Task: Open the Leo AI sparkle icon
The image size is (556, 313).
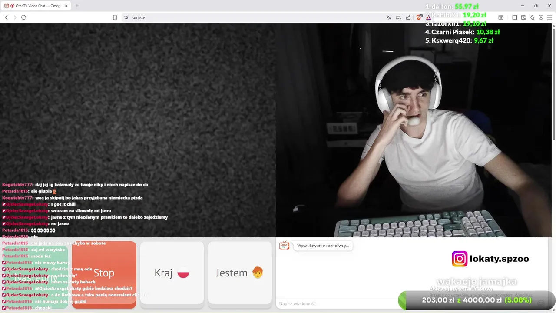Action: pyautogui.click(x=532, y=17)
